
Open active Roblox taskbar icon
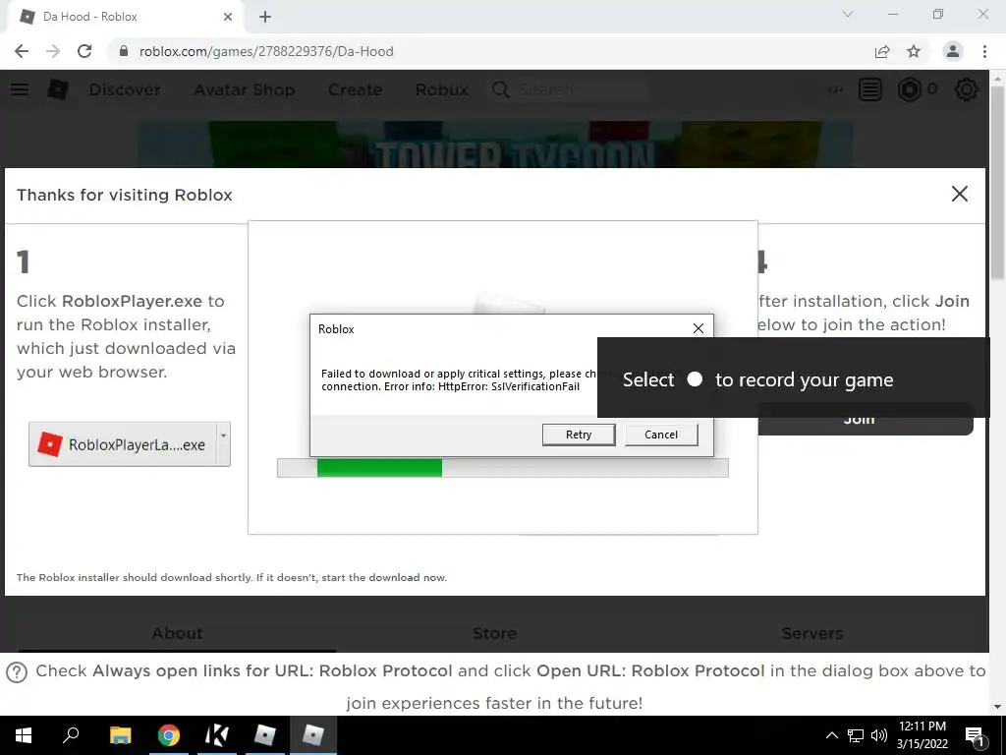pos(313,735)
